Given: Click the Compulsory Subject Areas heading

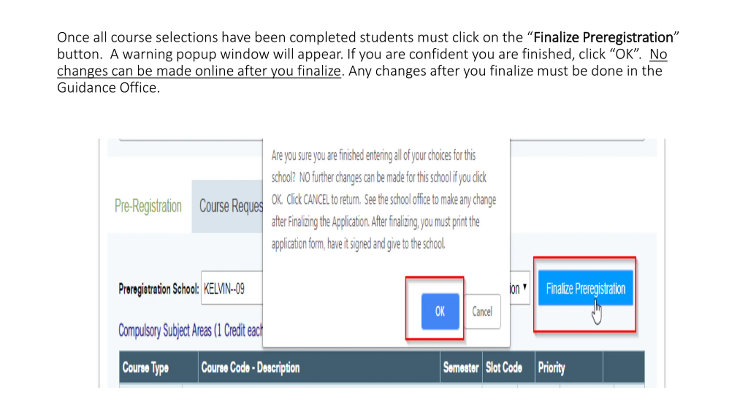Looking at the screenshot, I should click(191, 330).
